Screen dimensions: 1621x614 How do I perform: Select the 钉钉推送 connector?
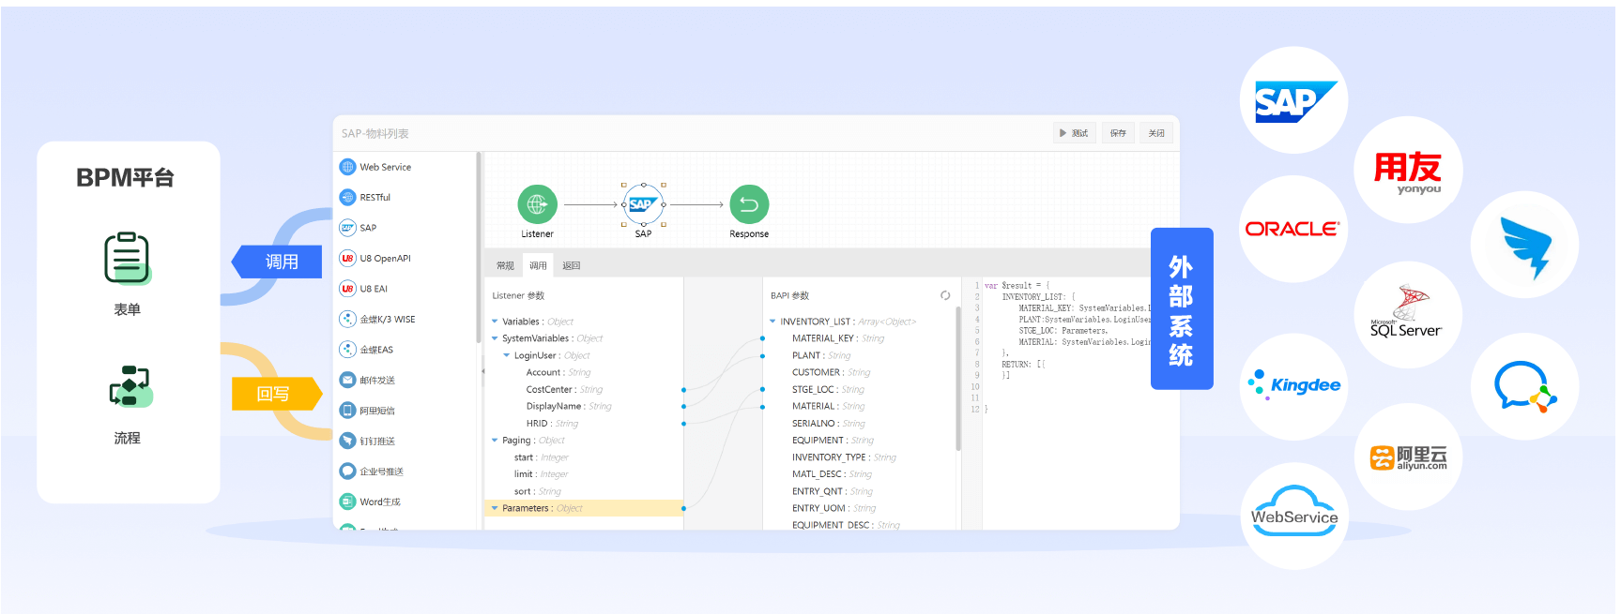pos(367,441)
